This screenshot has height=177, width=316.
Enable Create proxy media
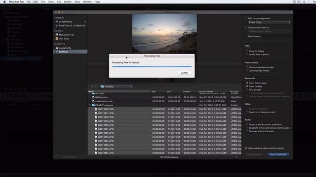click(x=247, y=71)
